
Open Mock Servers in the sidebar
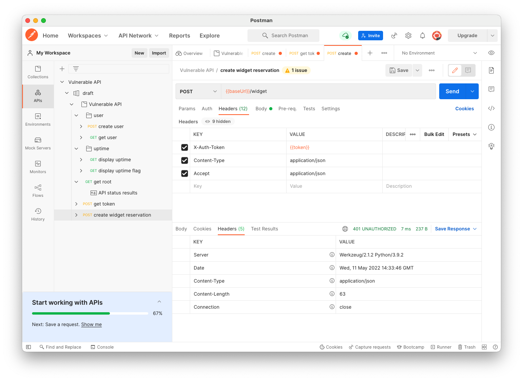38,143
